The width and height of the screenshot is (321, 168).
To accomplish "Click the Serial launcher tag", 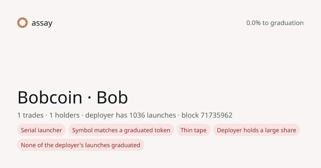I will [x=41, y=130].
